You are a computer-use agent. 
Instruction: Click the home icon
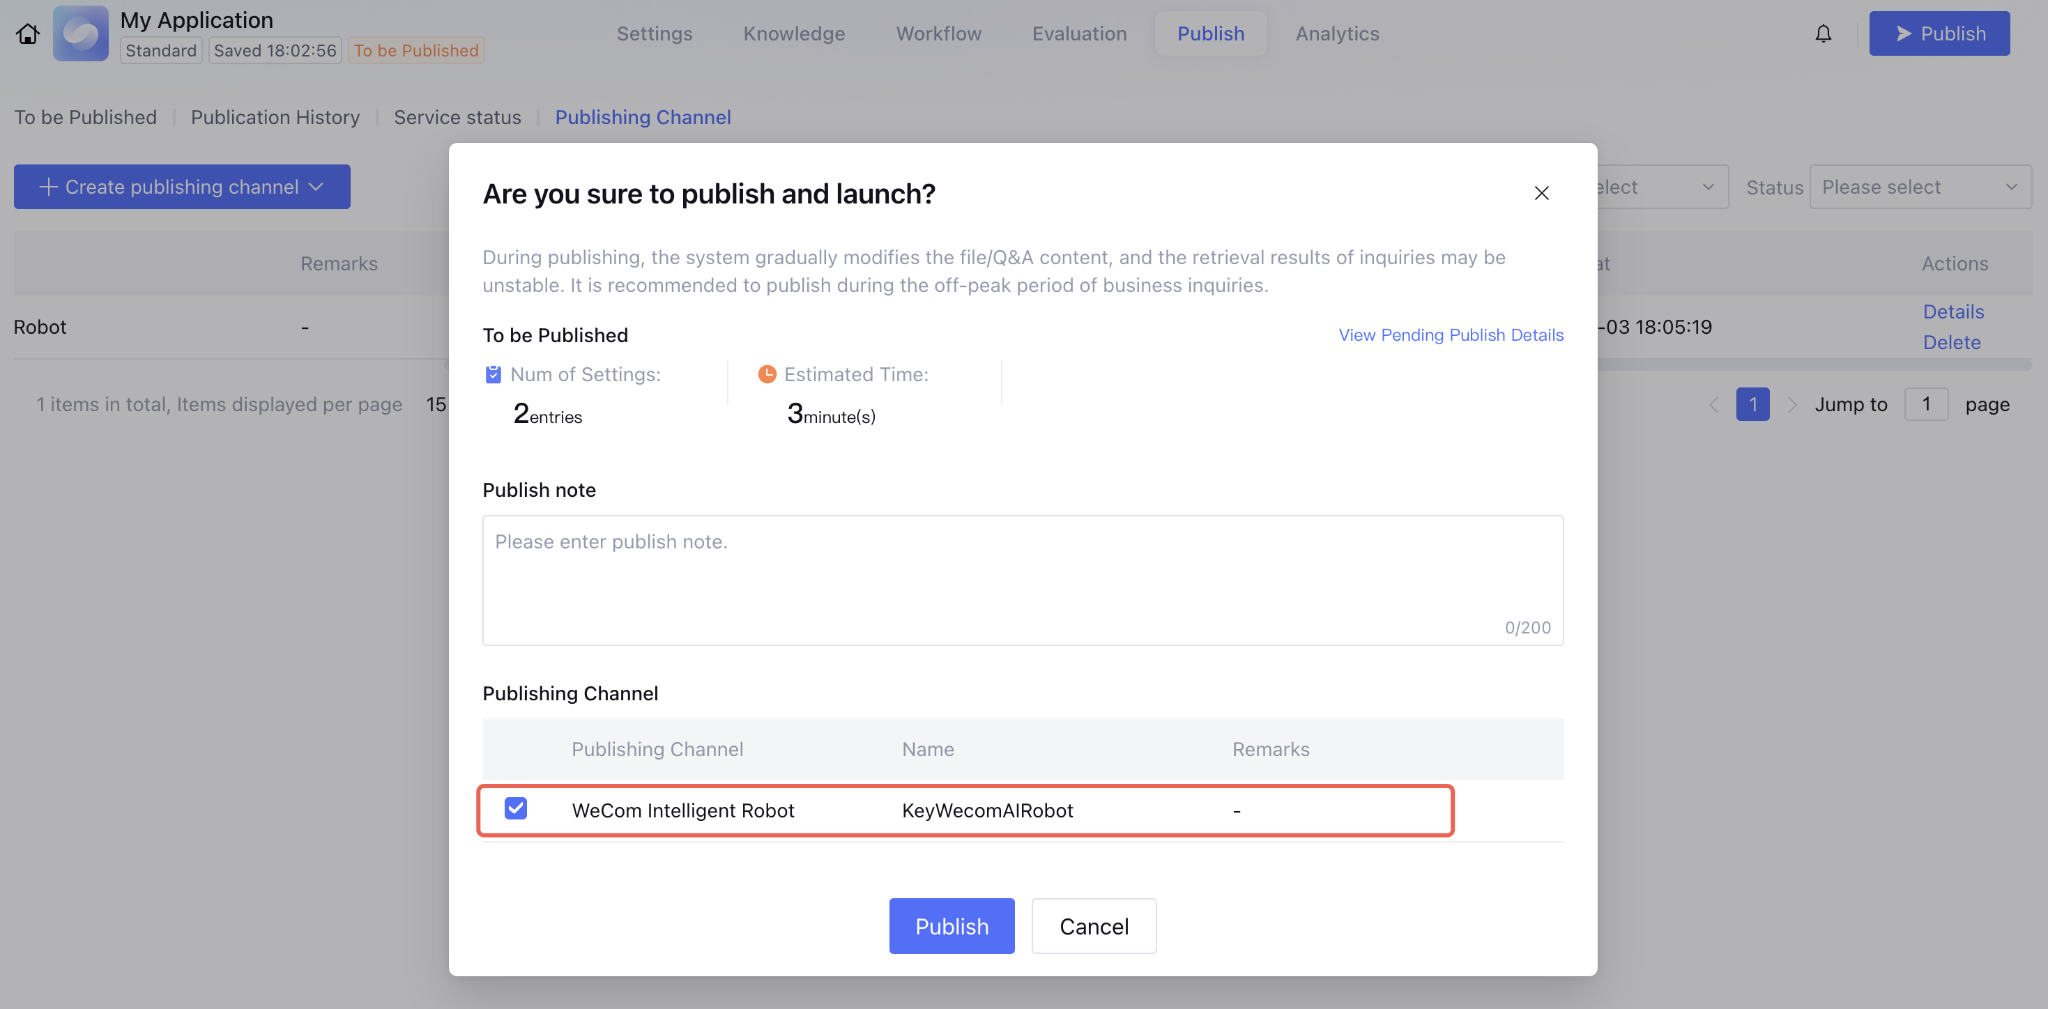(x=28, y=33)
